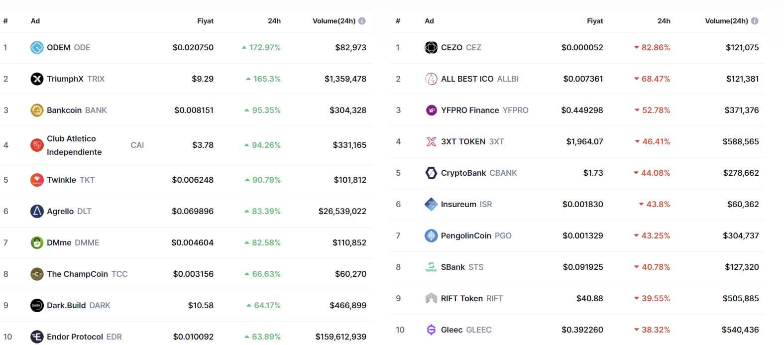The height and width of the screenshot is (345, 784).
Task: Click the Gleec purple G logo
Action: tap(431, 330)
